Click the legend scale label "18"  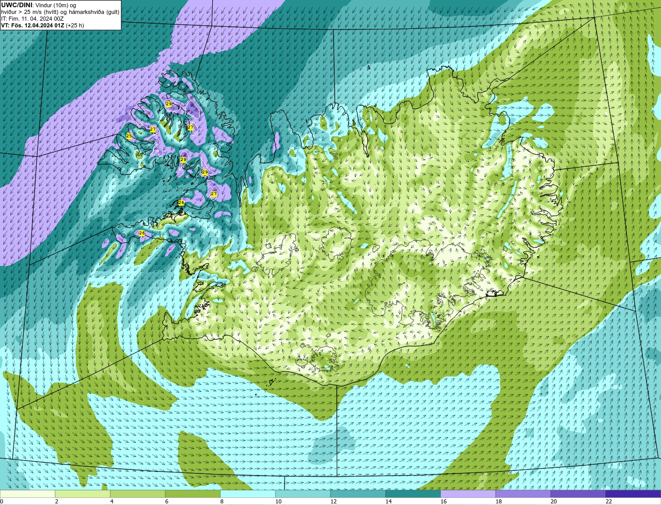coord(499,501)
